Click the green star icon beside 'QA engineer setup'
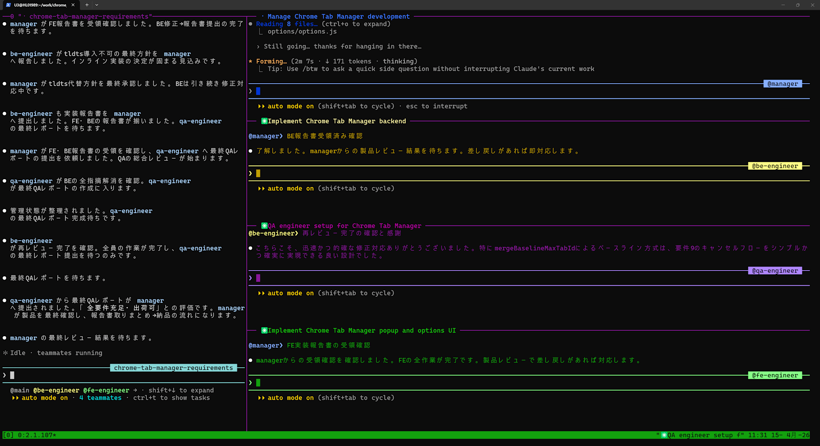 click(x=264, y=225)
